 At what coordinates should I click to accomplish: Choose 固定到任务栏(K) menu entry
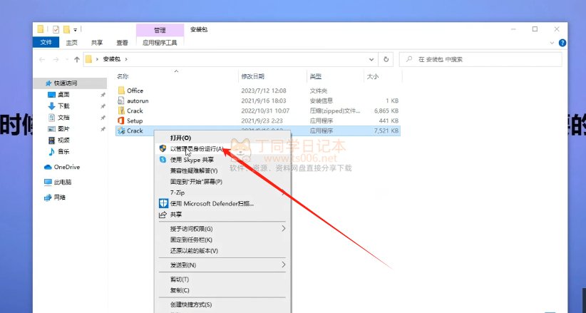(x=222, y=240)
